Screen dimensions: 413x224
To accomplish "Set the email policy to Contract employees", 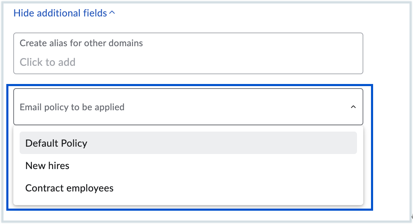I will (69, 188).
